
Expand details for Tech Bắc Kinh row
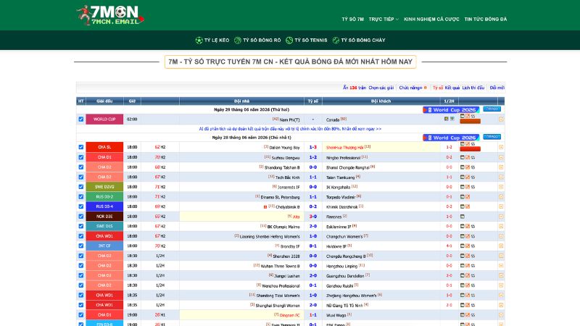[x=501, y=177]
